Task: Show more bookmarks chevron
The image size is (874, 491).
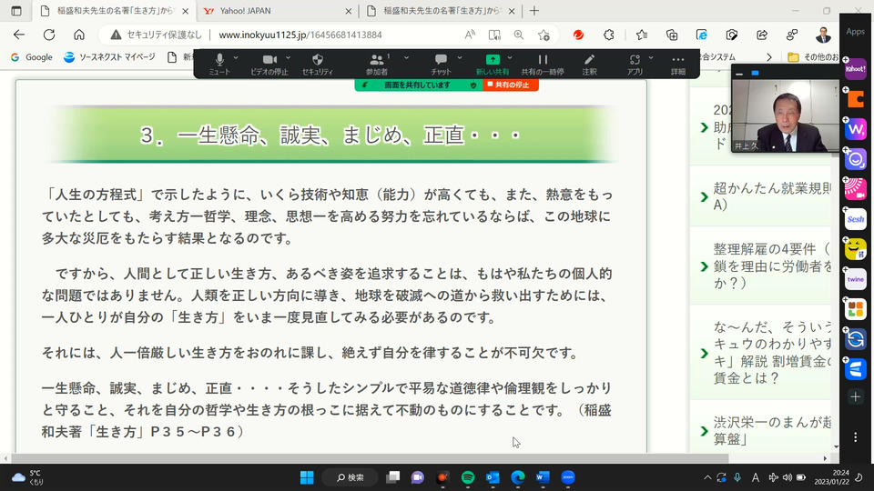Action: 769,56
